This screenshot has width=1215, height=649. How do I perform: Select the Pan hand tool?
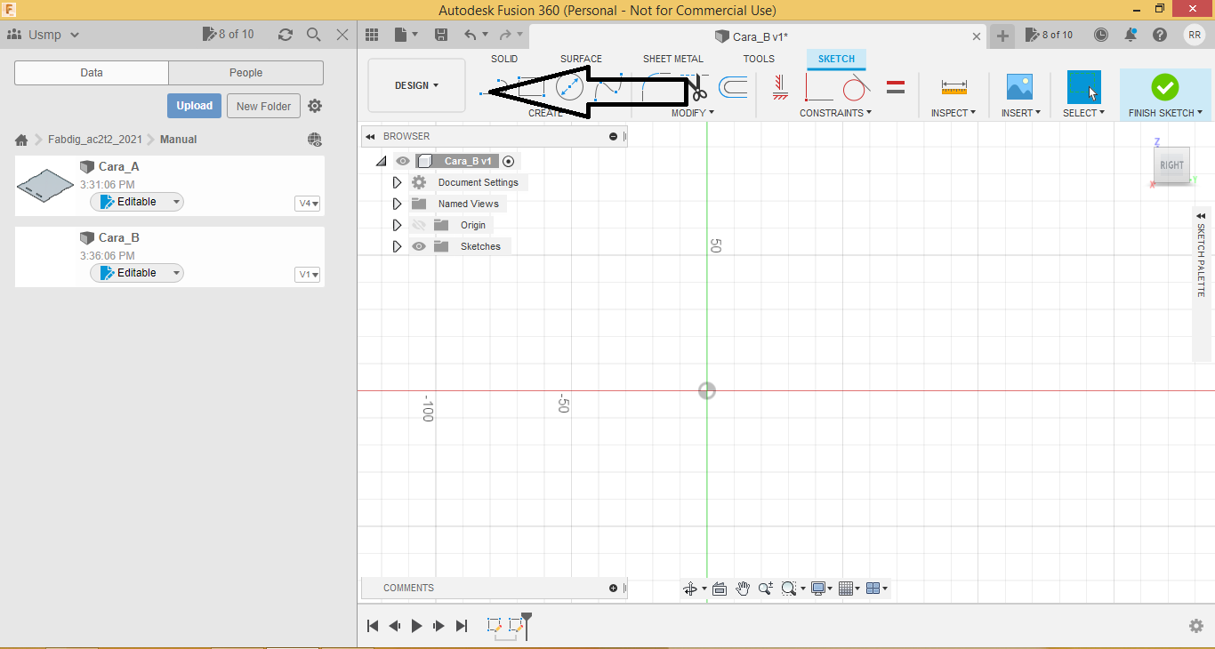pos(743,589)
